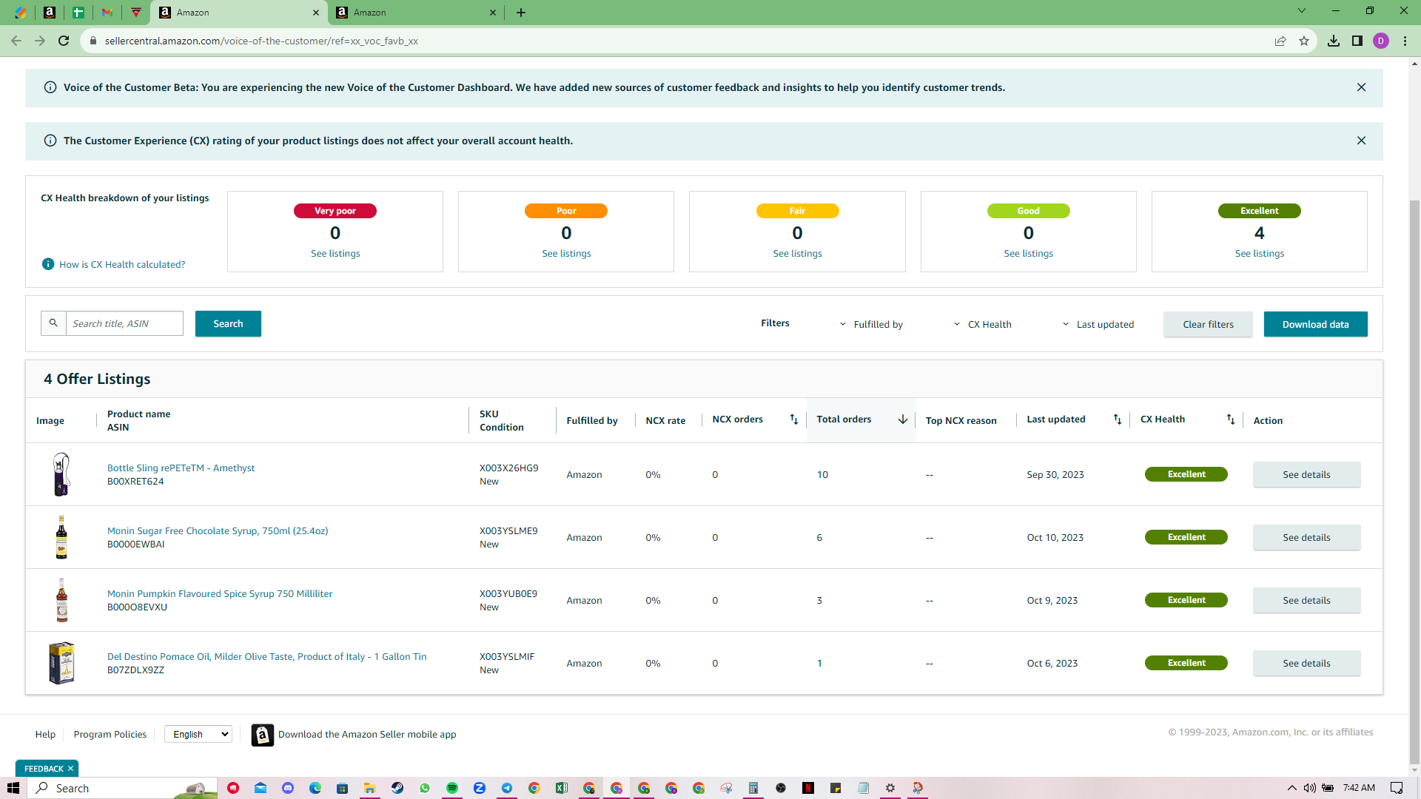Click the teal Search button

tap(228, 323)
